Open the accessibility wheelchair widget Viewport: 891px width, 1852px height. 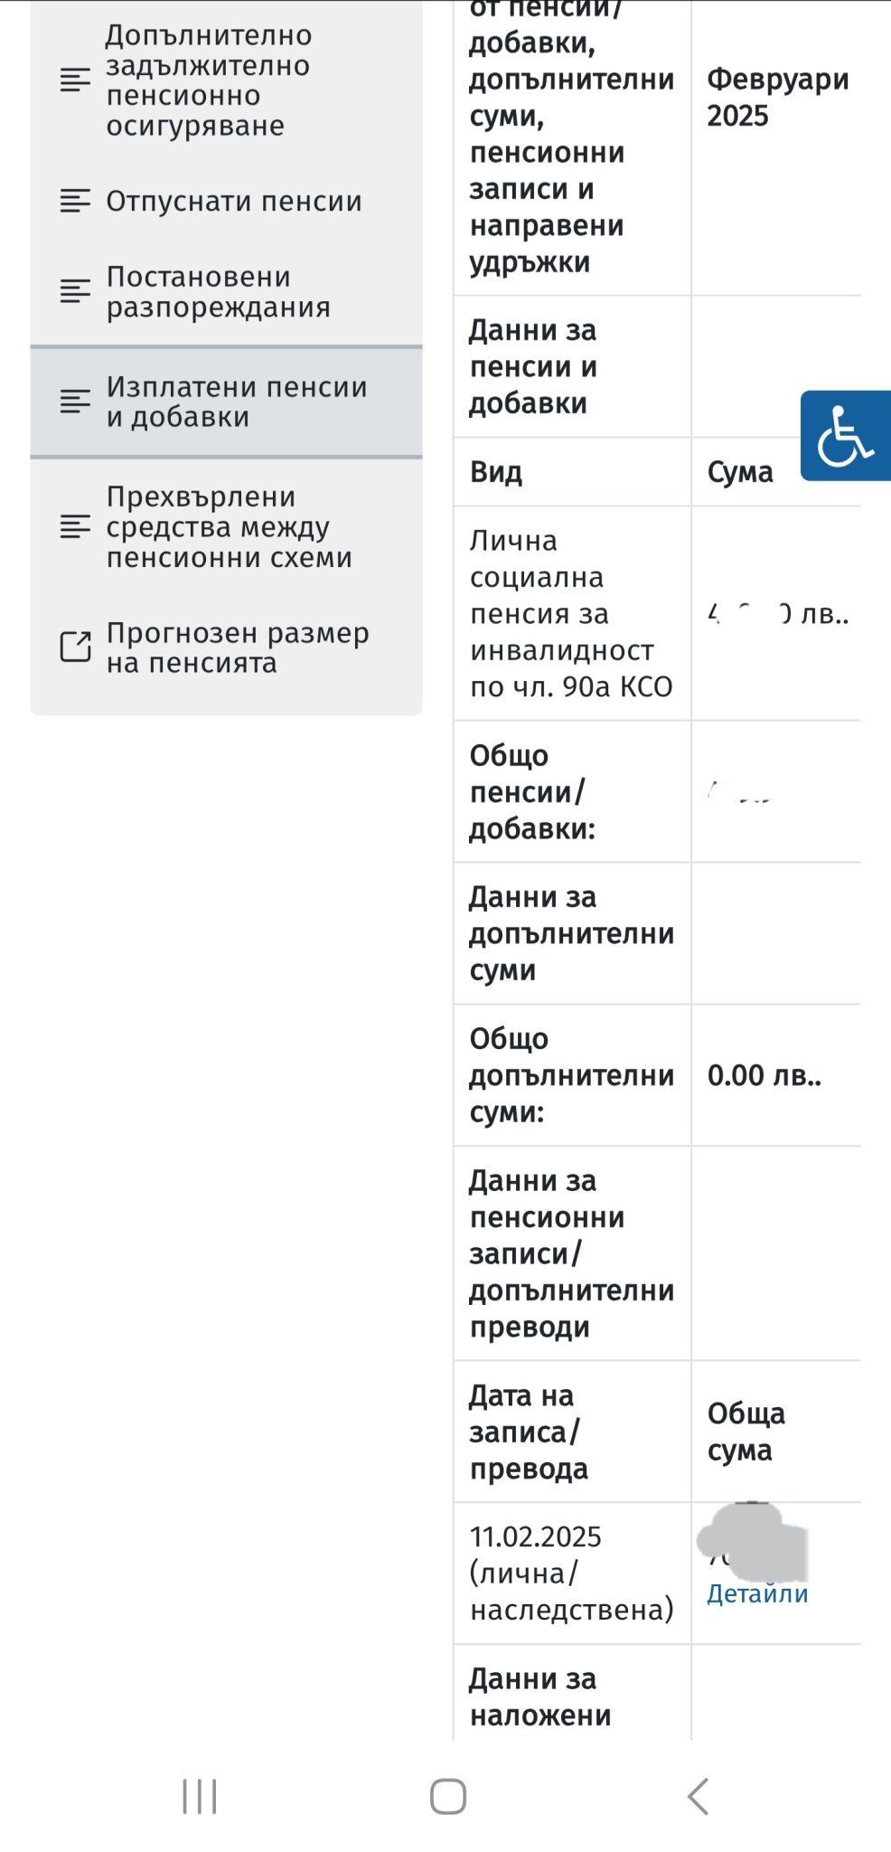tap(845, 436)
